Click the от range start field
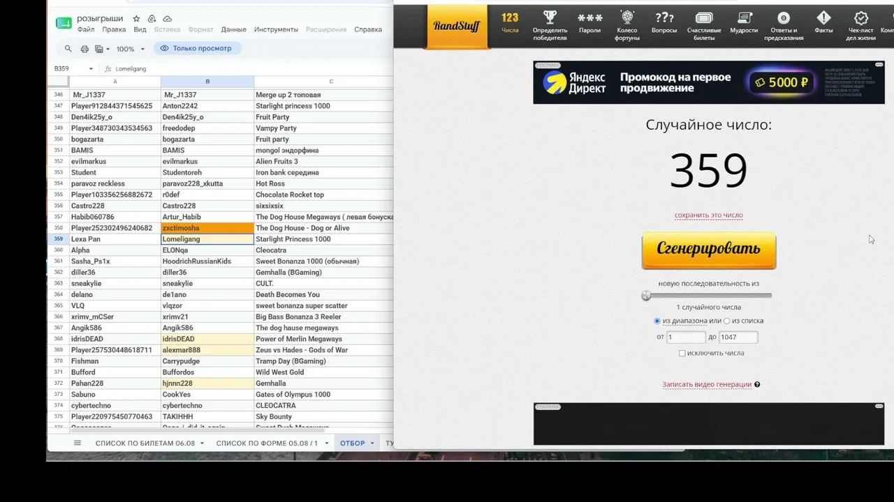Image resolution: width=894 pixels, height=502 pixels. 686,337
